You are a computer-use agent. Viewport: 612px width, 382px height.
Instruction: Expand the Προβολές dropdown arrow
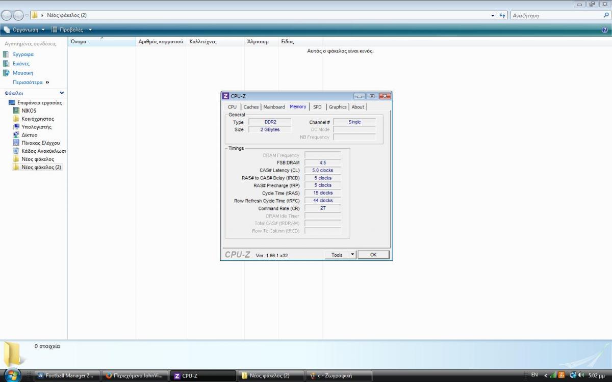point(90,30)
